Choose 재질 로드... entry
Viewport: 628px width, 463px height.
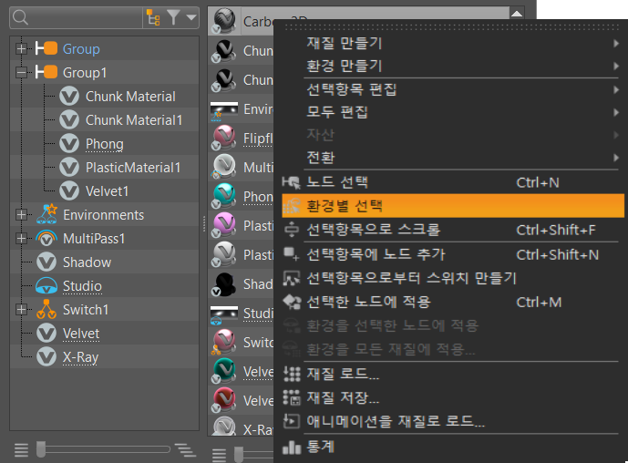453,374
